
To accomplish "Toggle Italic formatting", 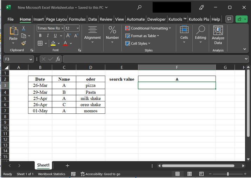I will [47, 35].
